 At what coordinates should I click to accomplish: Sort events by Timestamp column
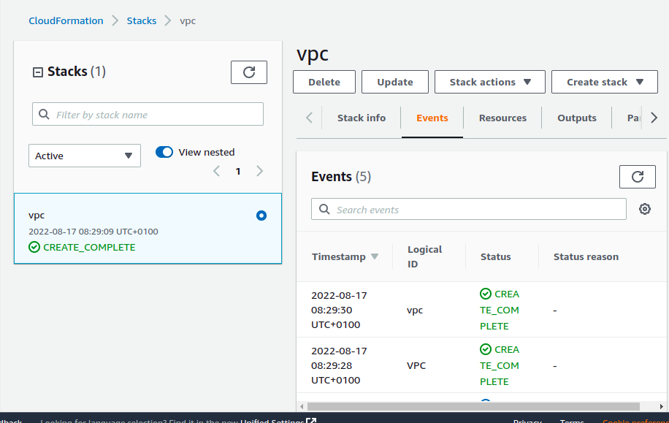pyautogui.click(x=345, y=257)
